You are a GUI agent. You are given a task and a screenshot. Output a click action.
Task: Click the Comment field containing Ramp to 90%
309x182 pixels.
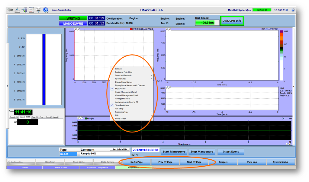click(x=105, y=154)
